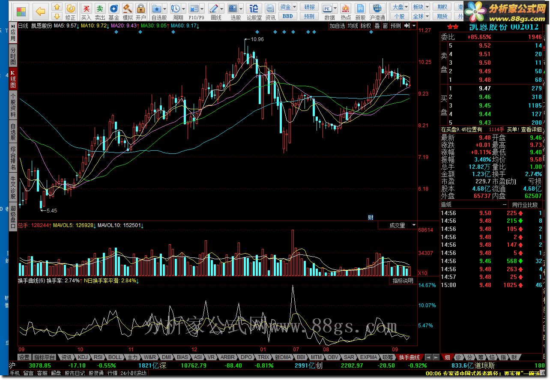Click the down arrow page icon
550x380 pixels.
(x=57, y=16)
